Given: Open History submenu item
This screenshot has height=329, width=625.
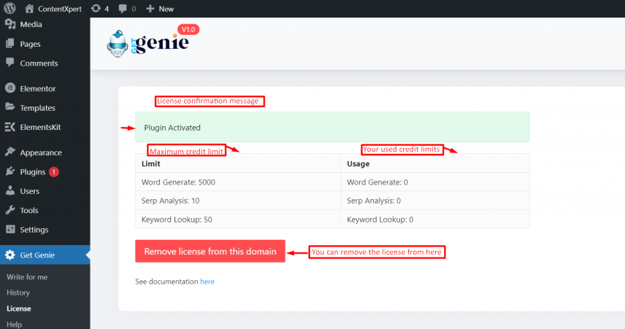Looking at the screenshot, I should pyautogui.click(x=18, y=293).
